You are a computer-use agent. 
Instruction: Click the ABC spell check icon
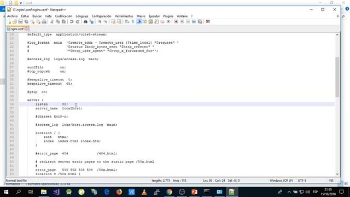coord(208,21)
